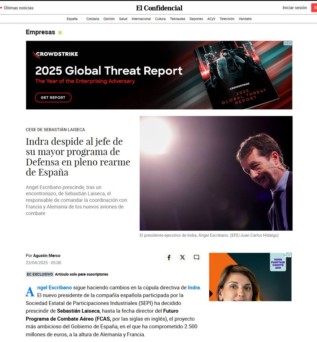The width and height of the screenshot is (317, 342).
Task: Open author Agustín Marco's page
Action: (47, 256)
